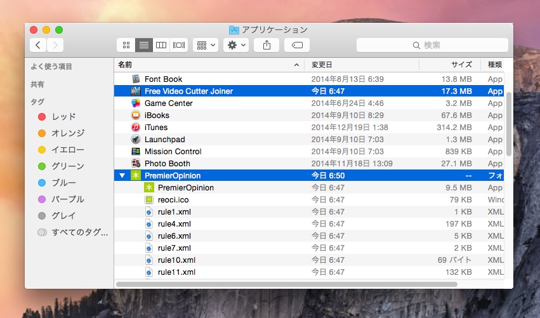
Task: Click the タグ sidebar heading
Action: point(37,102)
